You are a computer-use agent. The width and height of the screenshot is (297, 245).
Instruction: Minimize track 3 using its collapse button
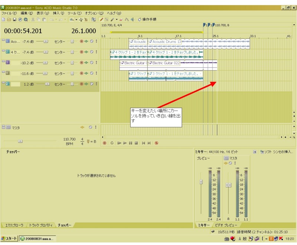3,61
